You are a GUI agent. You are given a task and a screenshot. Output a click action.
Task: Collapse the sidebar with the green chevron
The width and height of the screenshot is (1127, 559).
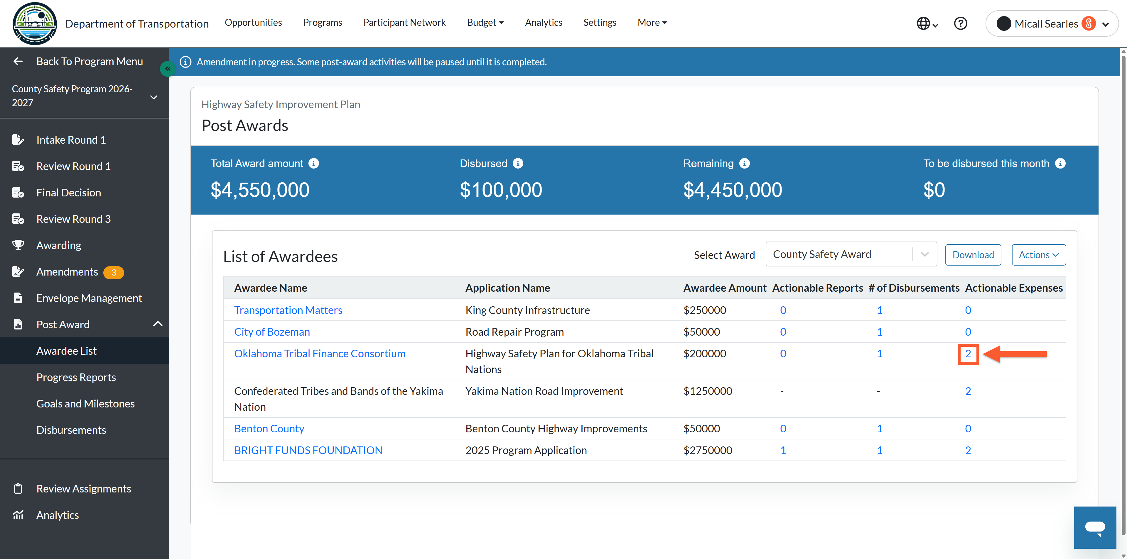(x=168, y=69)
